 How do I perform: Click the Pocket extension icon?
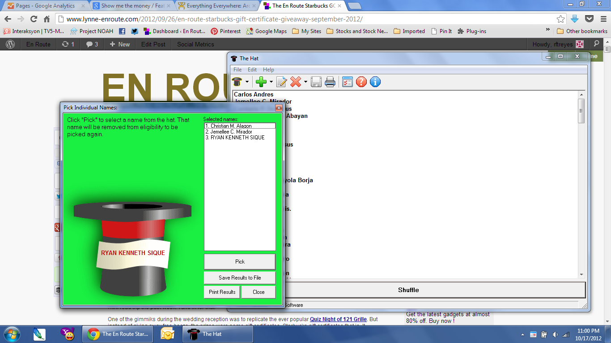tap(590, 19)
